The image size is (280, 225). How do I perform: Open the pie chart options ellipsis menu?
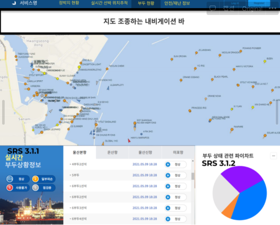point(274,156)
